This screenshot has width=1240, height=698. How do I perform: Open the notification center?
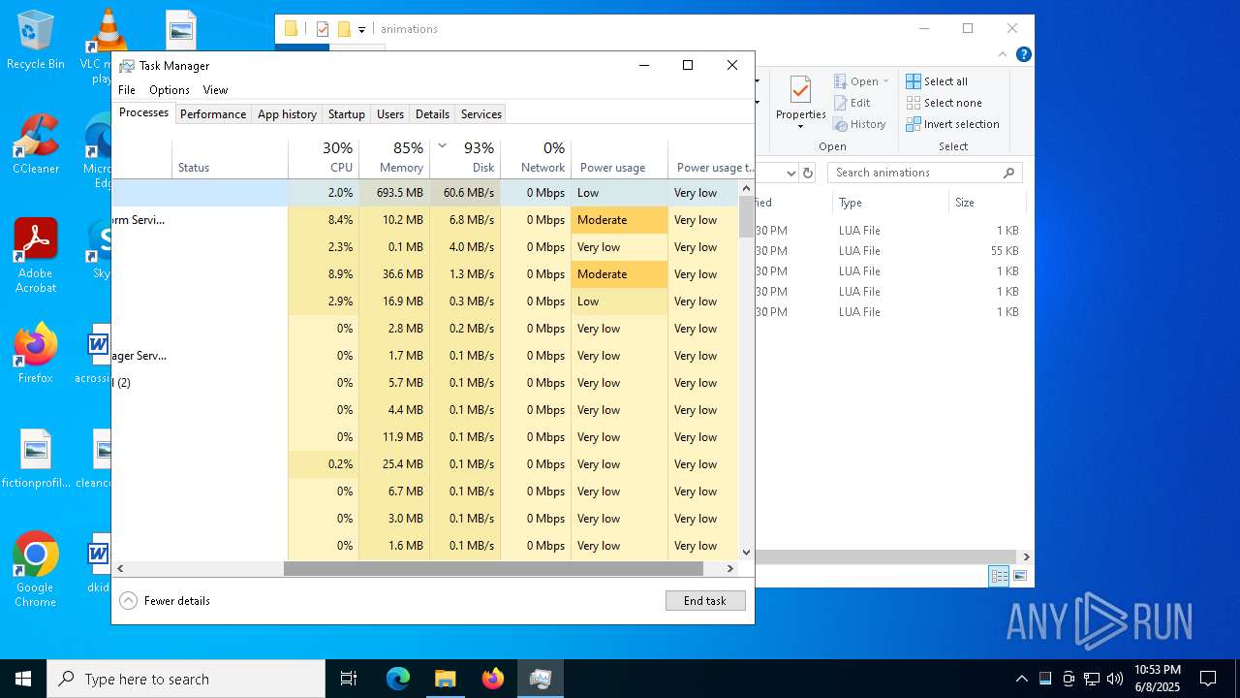point(1208,679)
